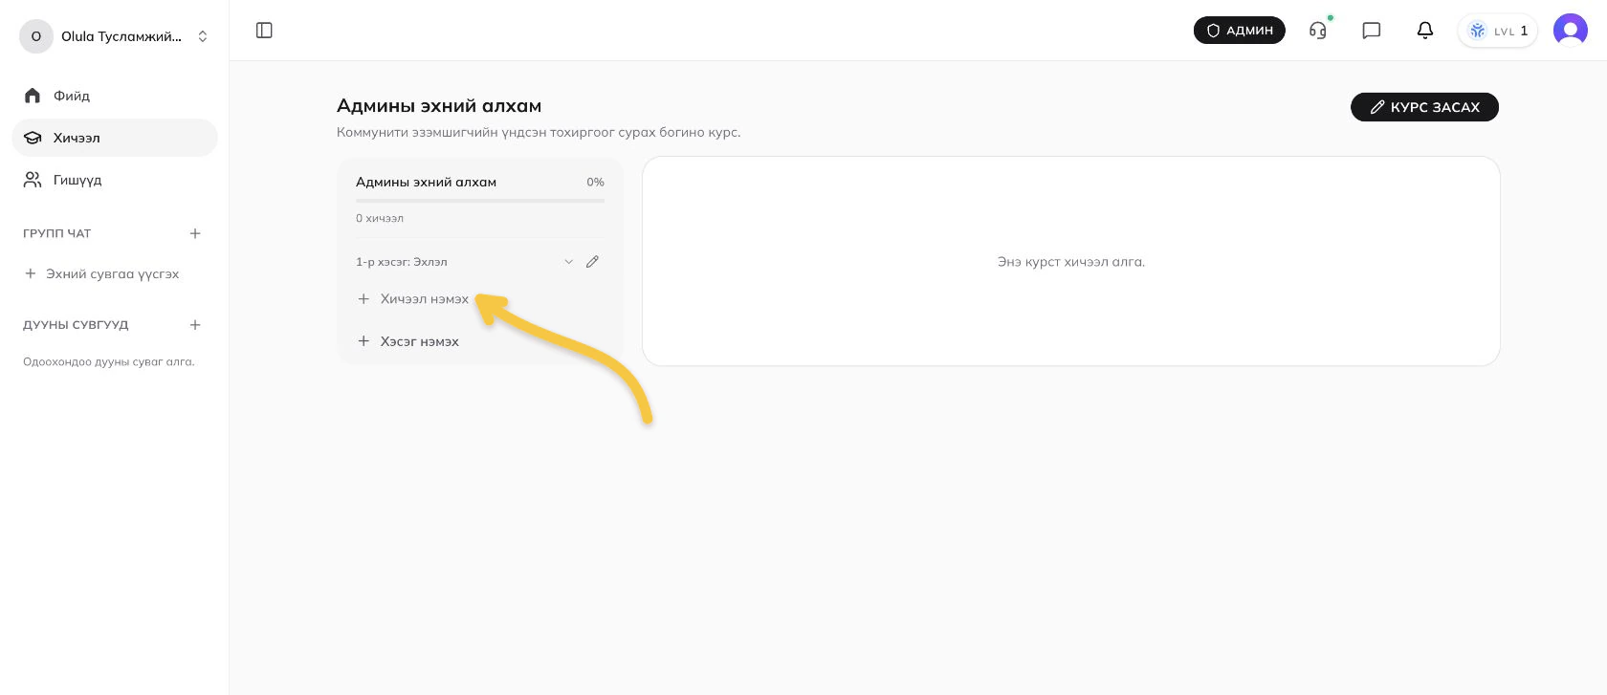Click the course progress bar

tap(480, 200)
